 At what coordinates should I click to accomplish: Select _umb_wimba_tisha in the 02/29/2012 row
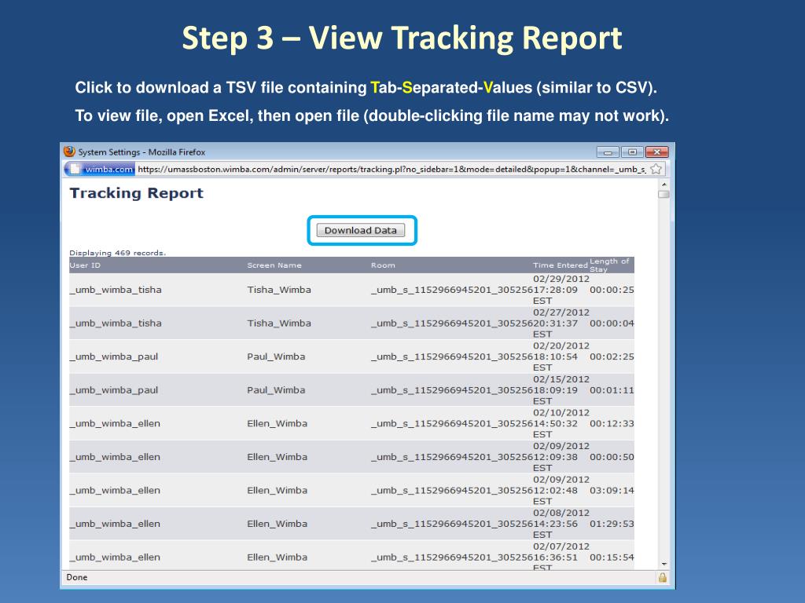(x=116, y=290)
